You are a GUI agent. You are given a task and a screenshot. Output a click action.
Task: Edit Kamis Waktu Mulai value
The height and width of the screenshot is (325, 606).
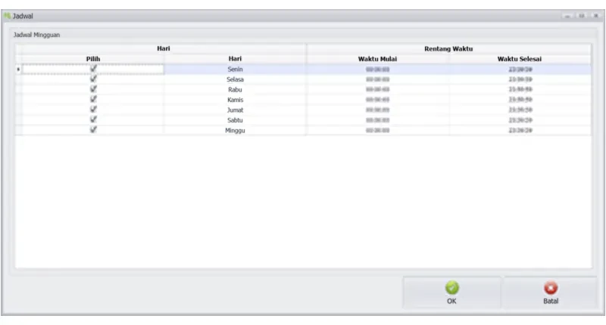[377, 100]
